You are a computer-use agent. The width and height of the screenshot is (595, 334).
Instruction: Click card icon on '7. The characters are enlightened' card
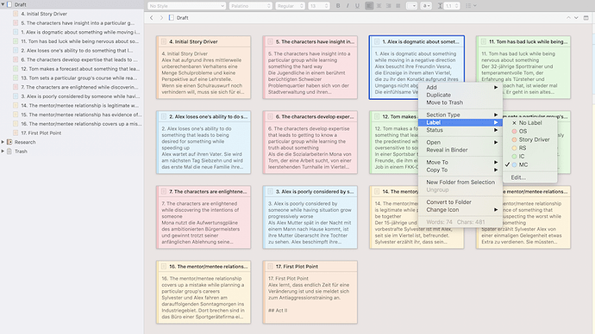click(x=164, y=192)
